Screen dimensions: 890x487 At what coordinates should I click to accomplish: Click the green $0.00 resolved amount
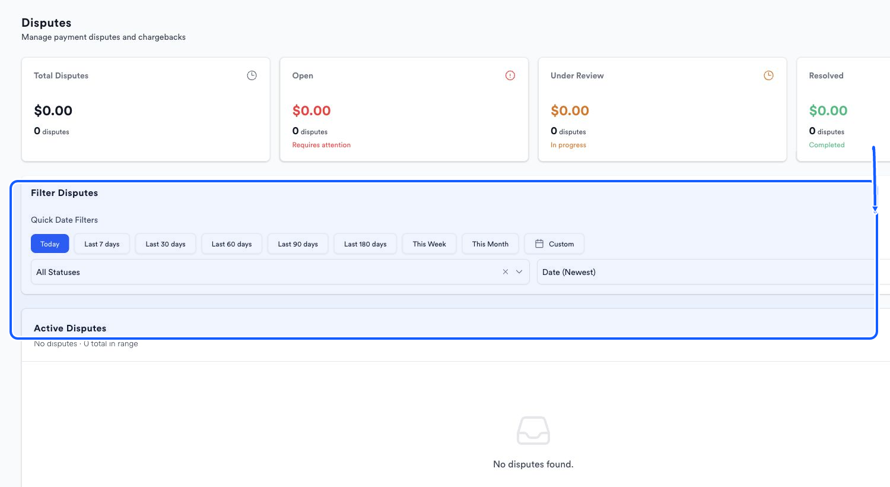tap(828, 110)
